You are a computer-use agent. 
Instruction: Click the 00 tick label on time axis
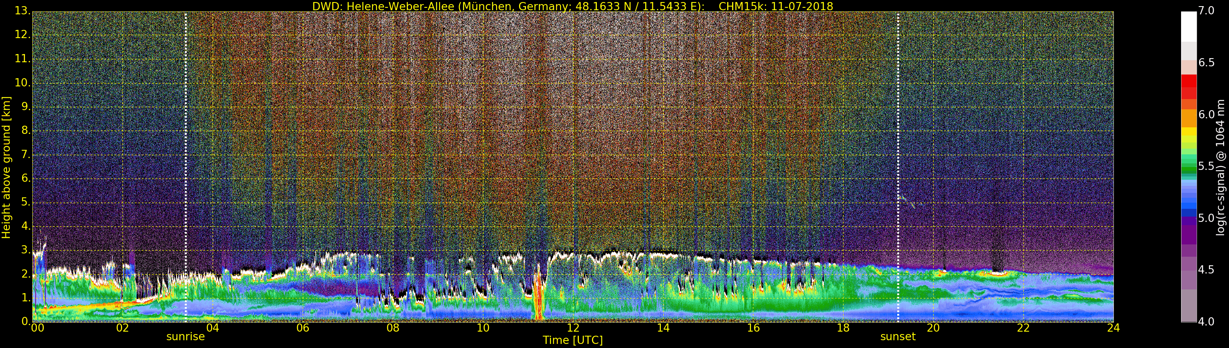pos(37,328)
